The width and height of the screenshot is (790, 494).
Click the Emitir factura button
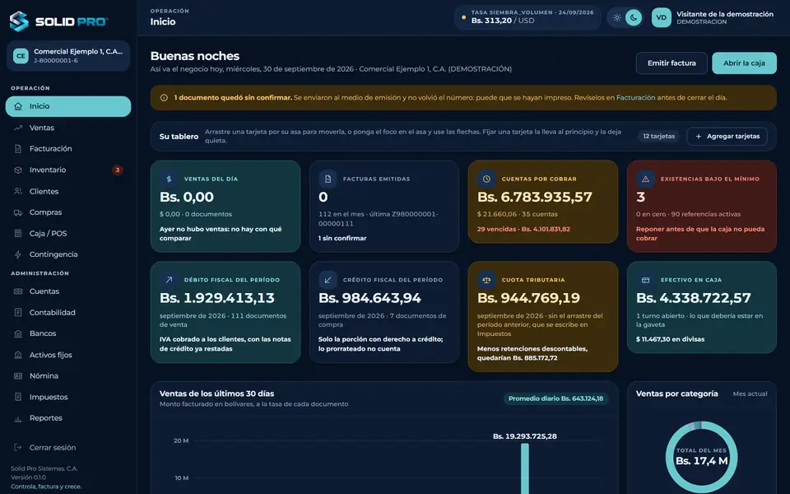[x=671, y=63]
